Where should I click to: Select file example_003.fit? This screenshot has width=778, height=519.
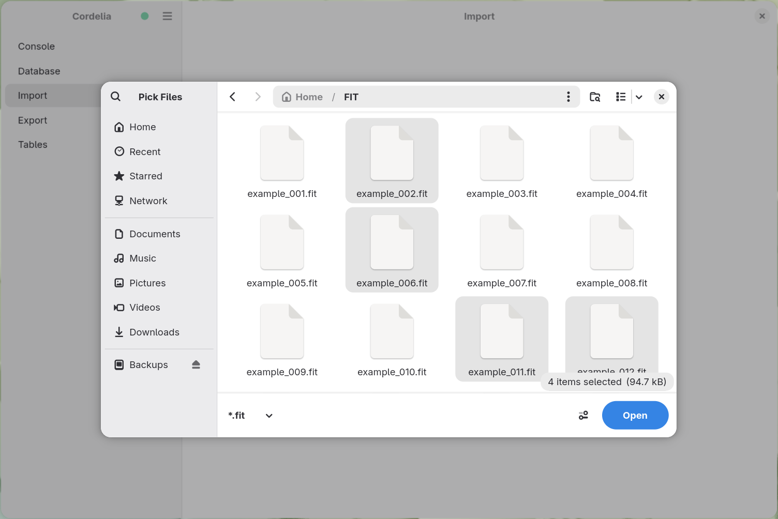[502, 161]
